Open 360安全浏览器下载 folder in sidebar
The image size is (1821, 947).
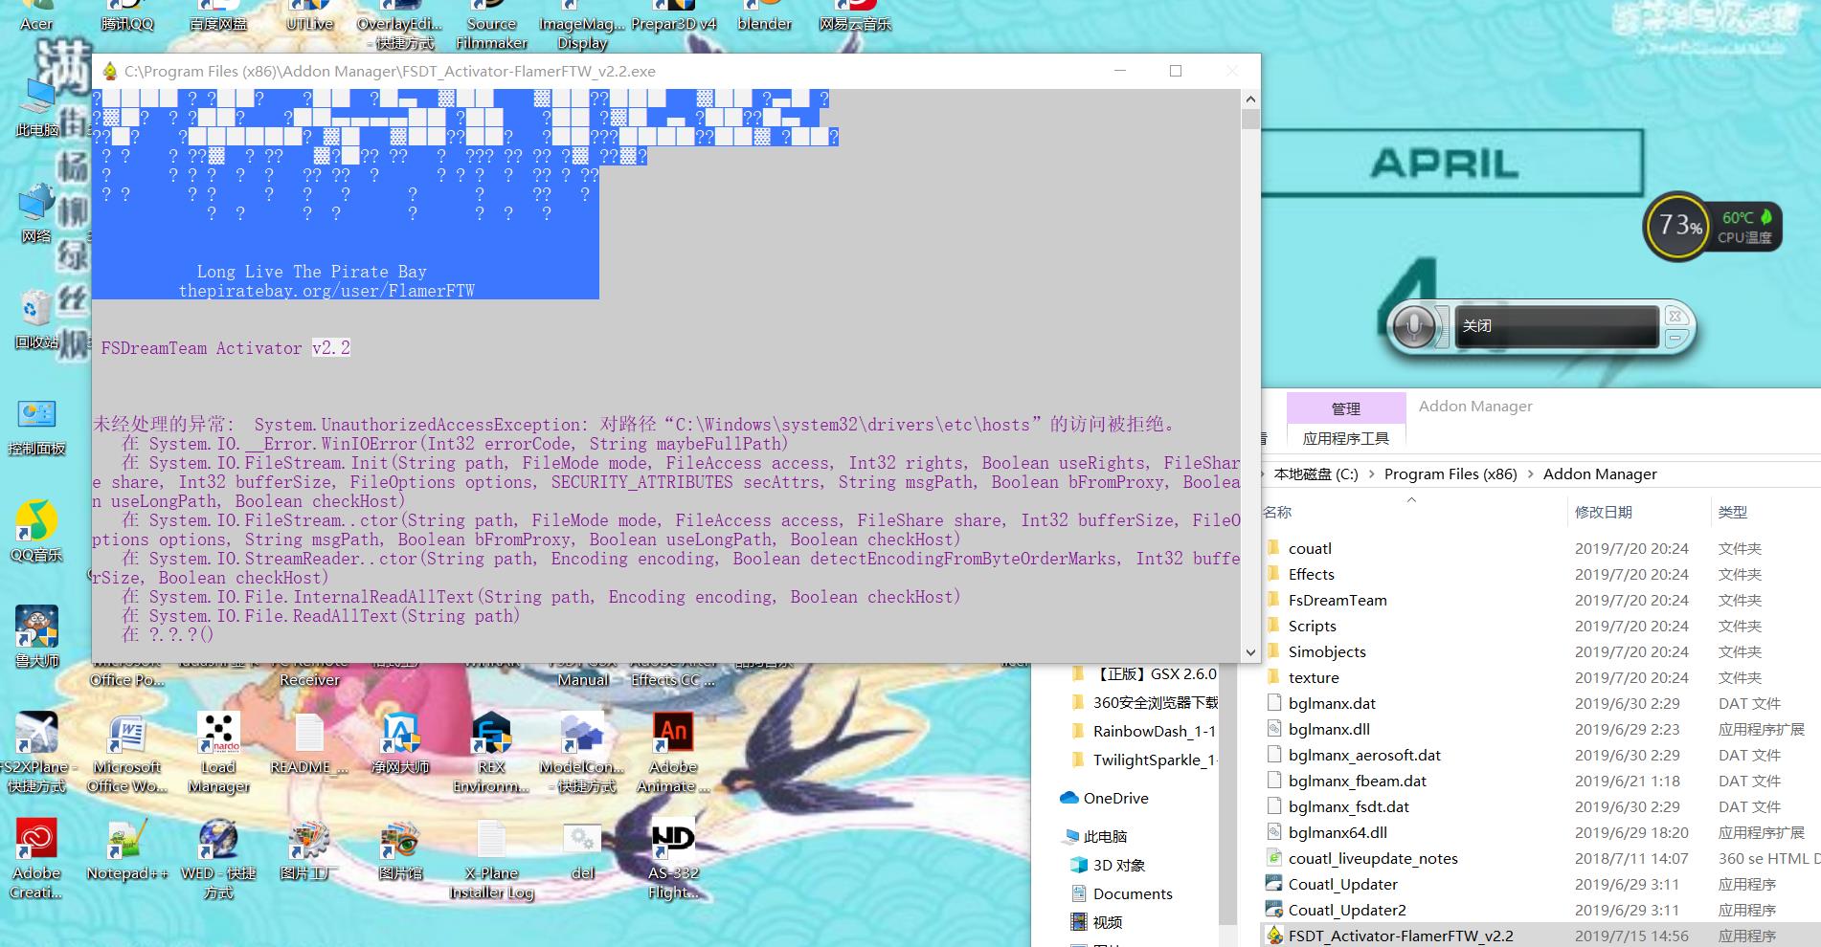tap(1155, 702)
